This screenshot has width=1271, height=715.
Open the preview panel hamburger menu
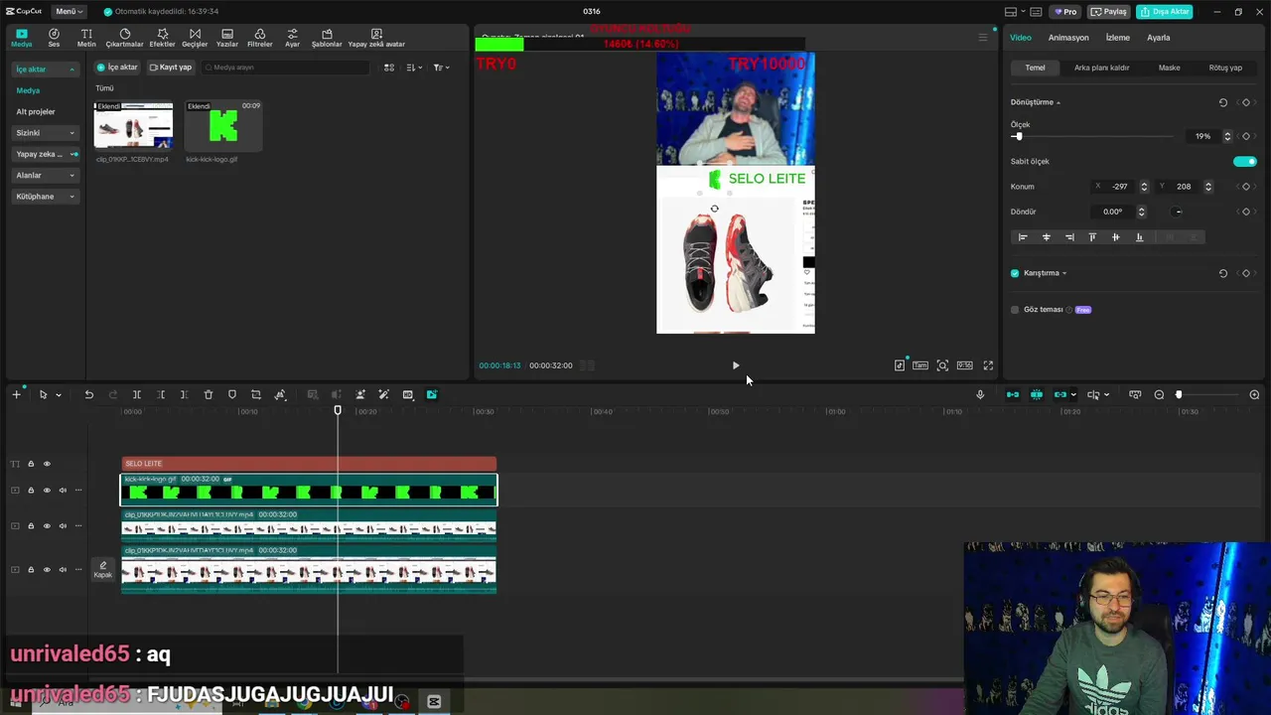pyautogui.click(x=983, y=38)
